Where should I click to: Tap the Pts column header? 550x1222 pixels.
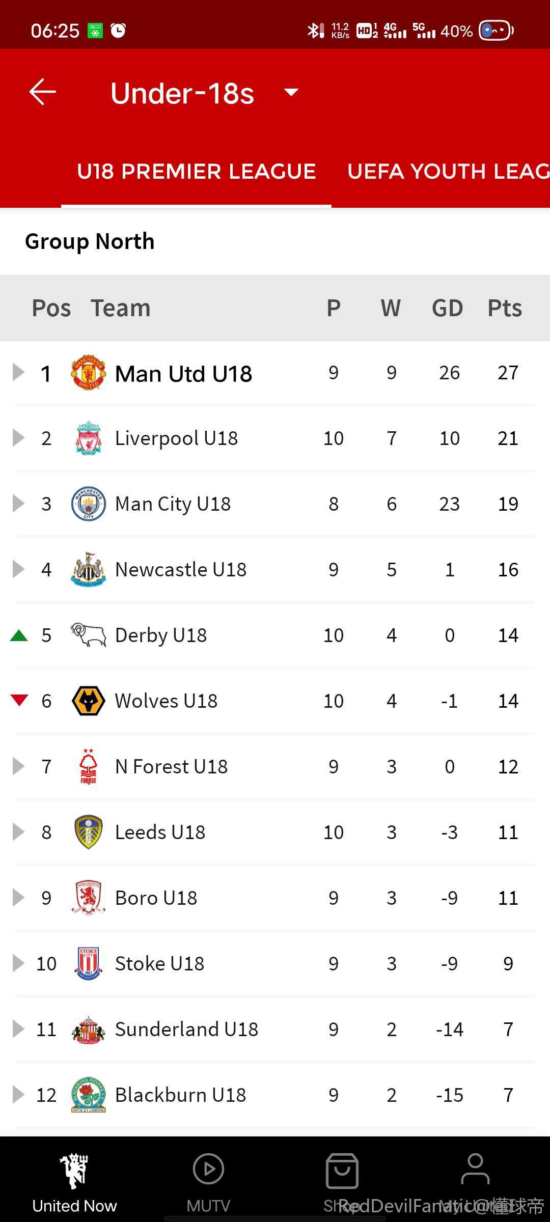click(505, 308)
